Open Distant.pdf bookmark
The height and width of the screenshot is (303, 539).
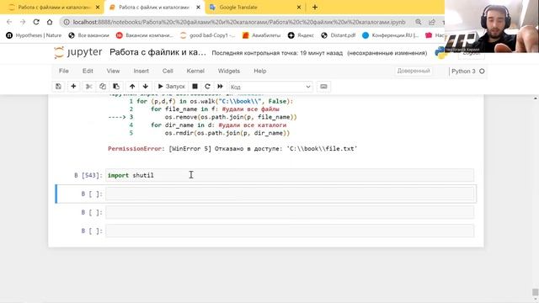click(339, 35)
